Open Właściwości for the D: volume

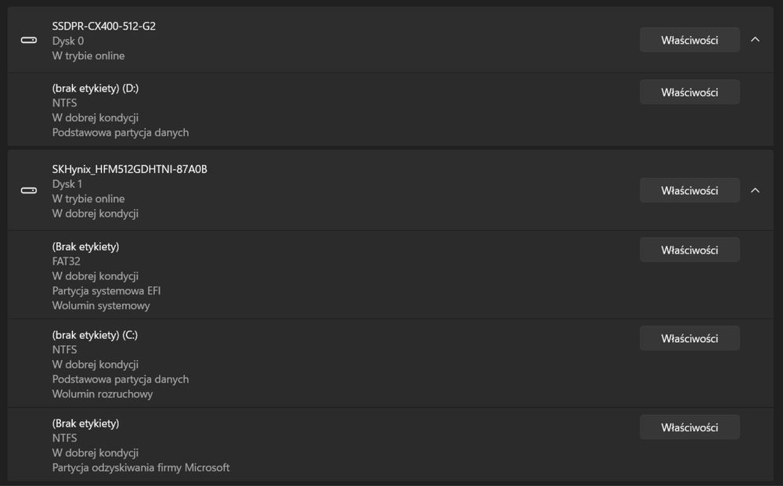[690, 92]
